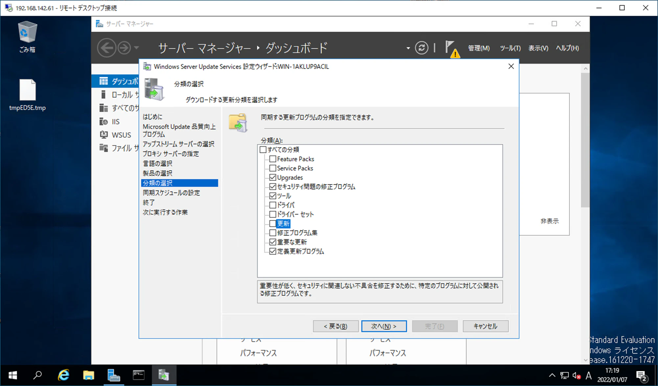Uncheck Upgrades classification
The width and height of the screenshot is (658, 386).
click(272, 177)
